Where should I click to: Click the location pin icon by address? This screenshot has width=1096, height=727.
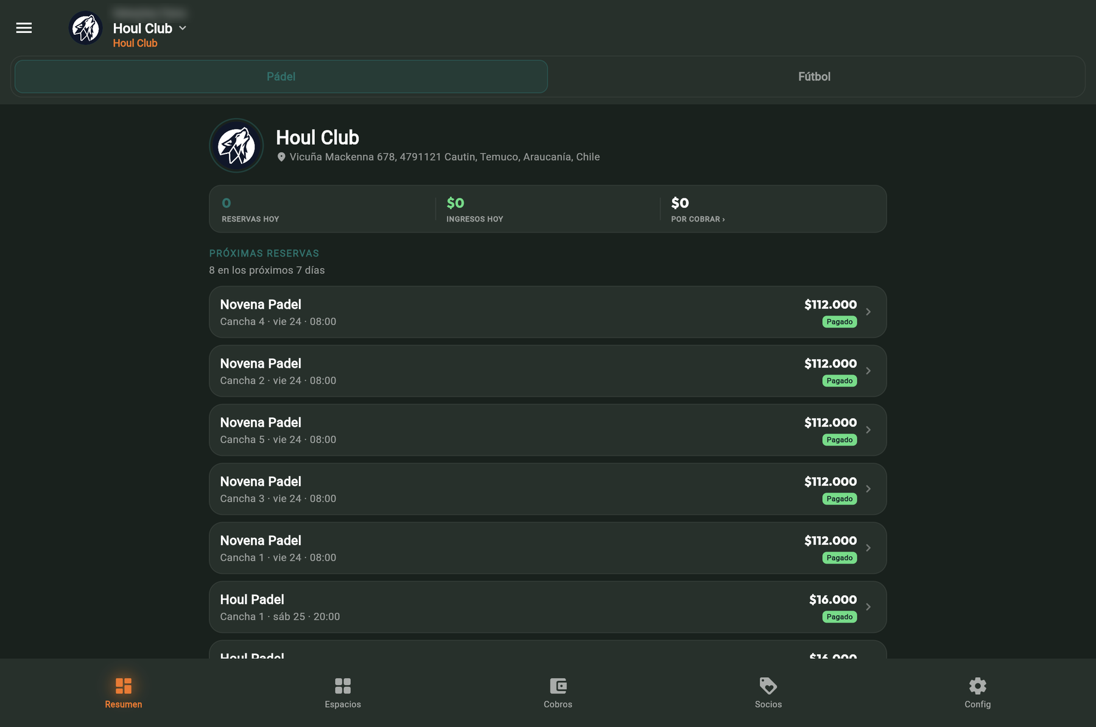281,157
